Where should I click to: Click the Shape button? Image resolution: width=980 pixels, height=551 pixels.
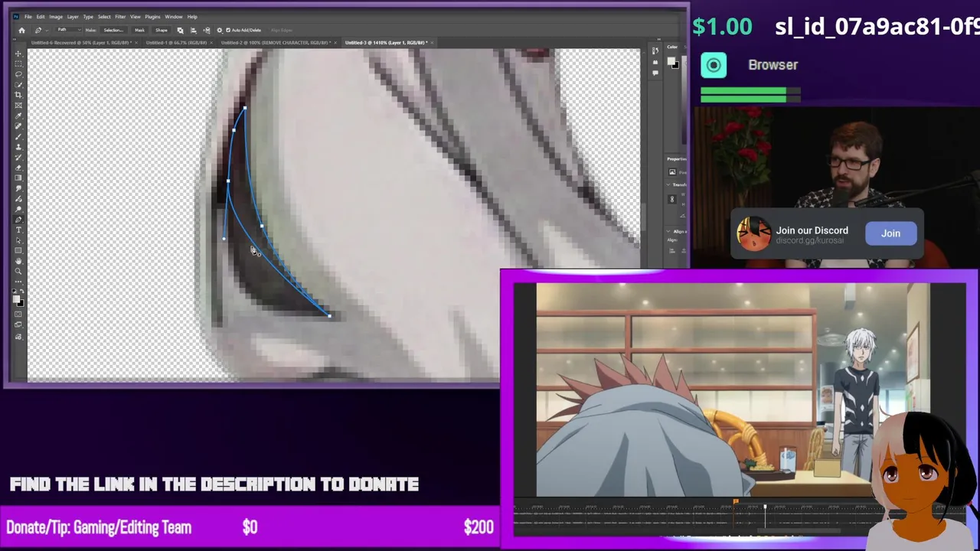pyautogui.click(x=161, y=30)
